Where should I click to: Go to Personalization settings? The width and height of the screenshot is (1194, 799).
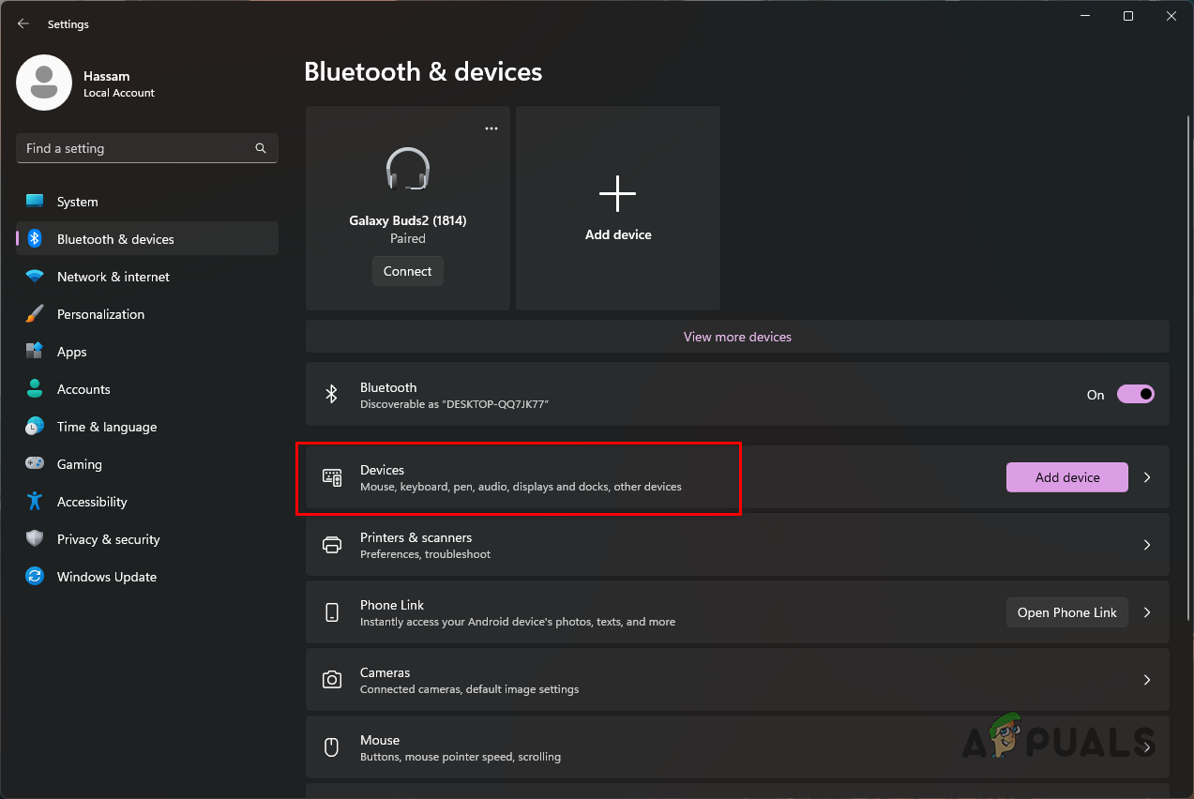(100, 314)
